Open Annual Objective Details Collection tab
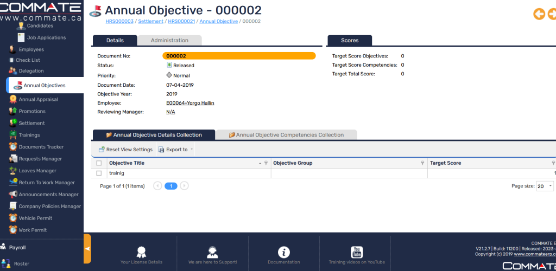 pyautogui.click(x=154, y=135)
